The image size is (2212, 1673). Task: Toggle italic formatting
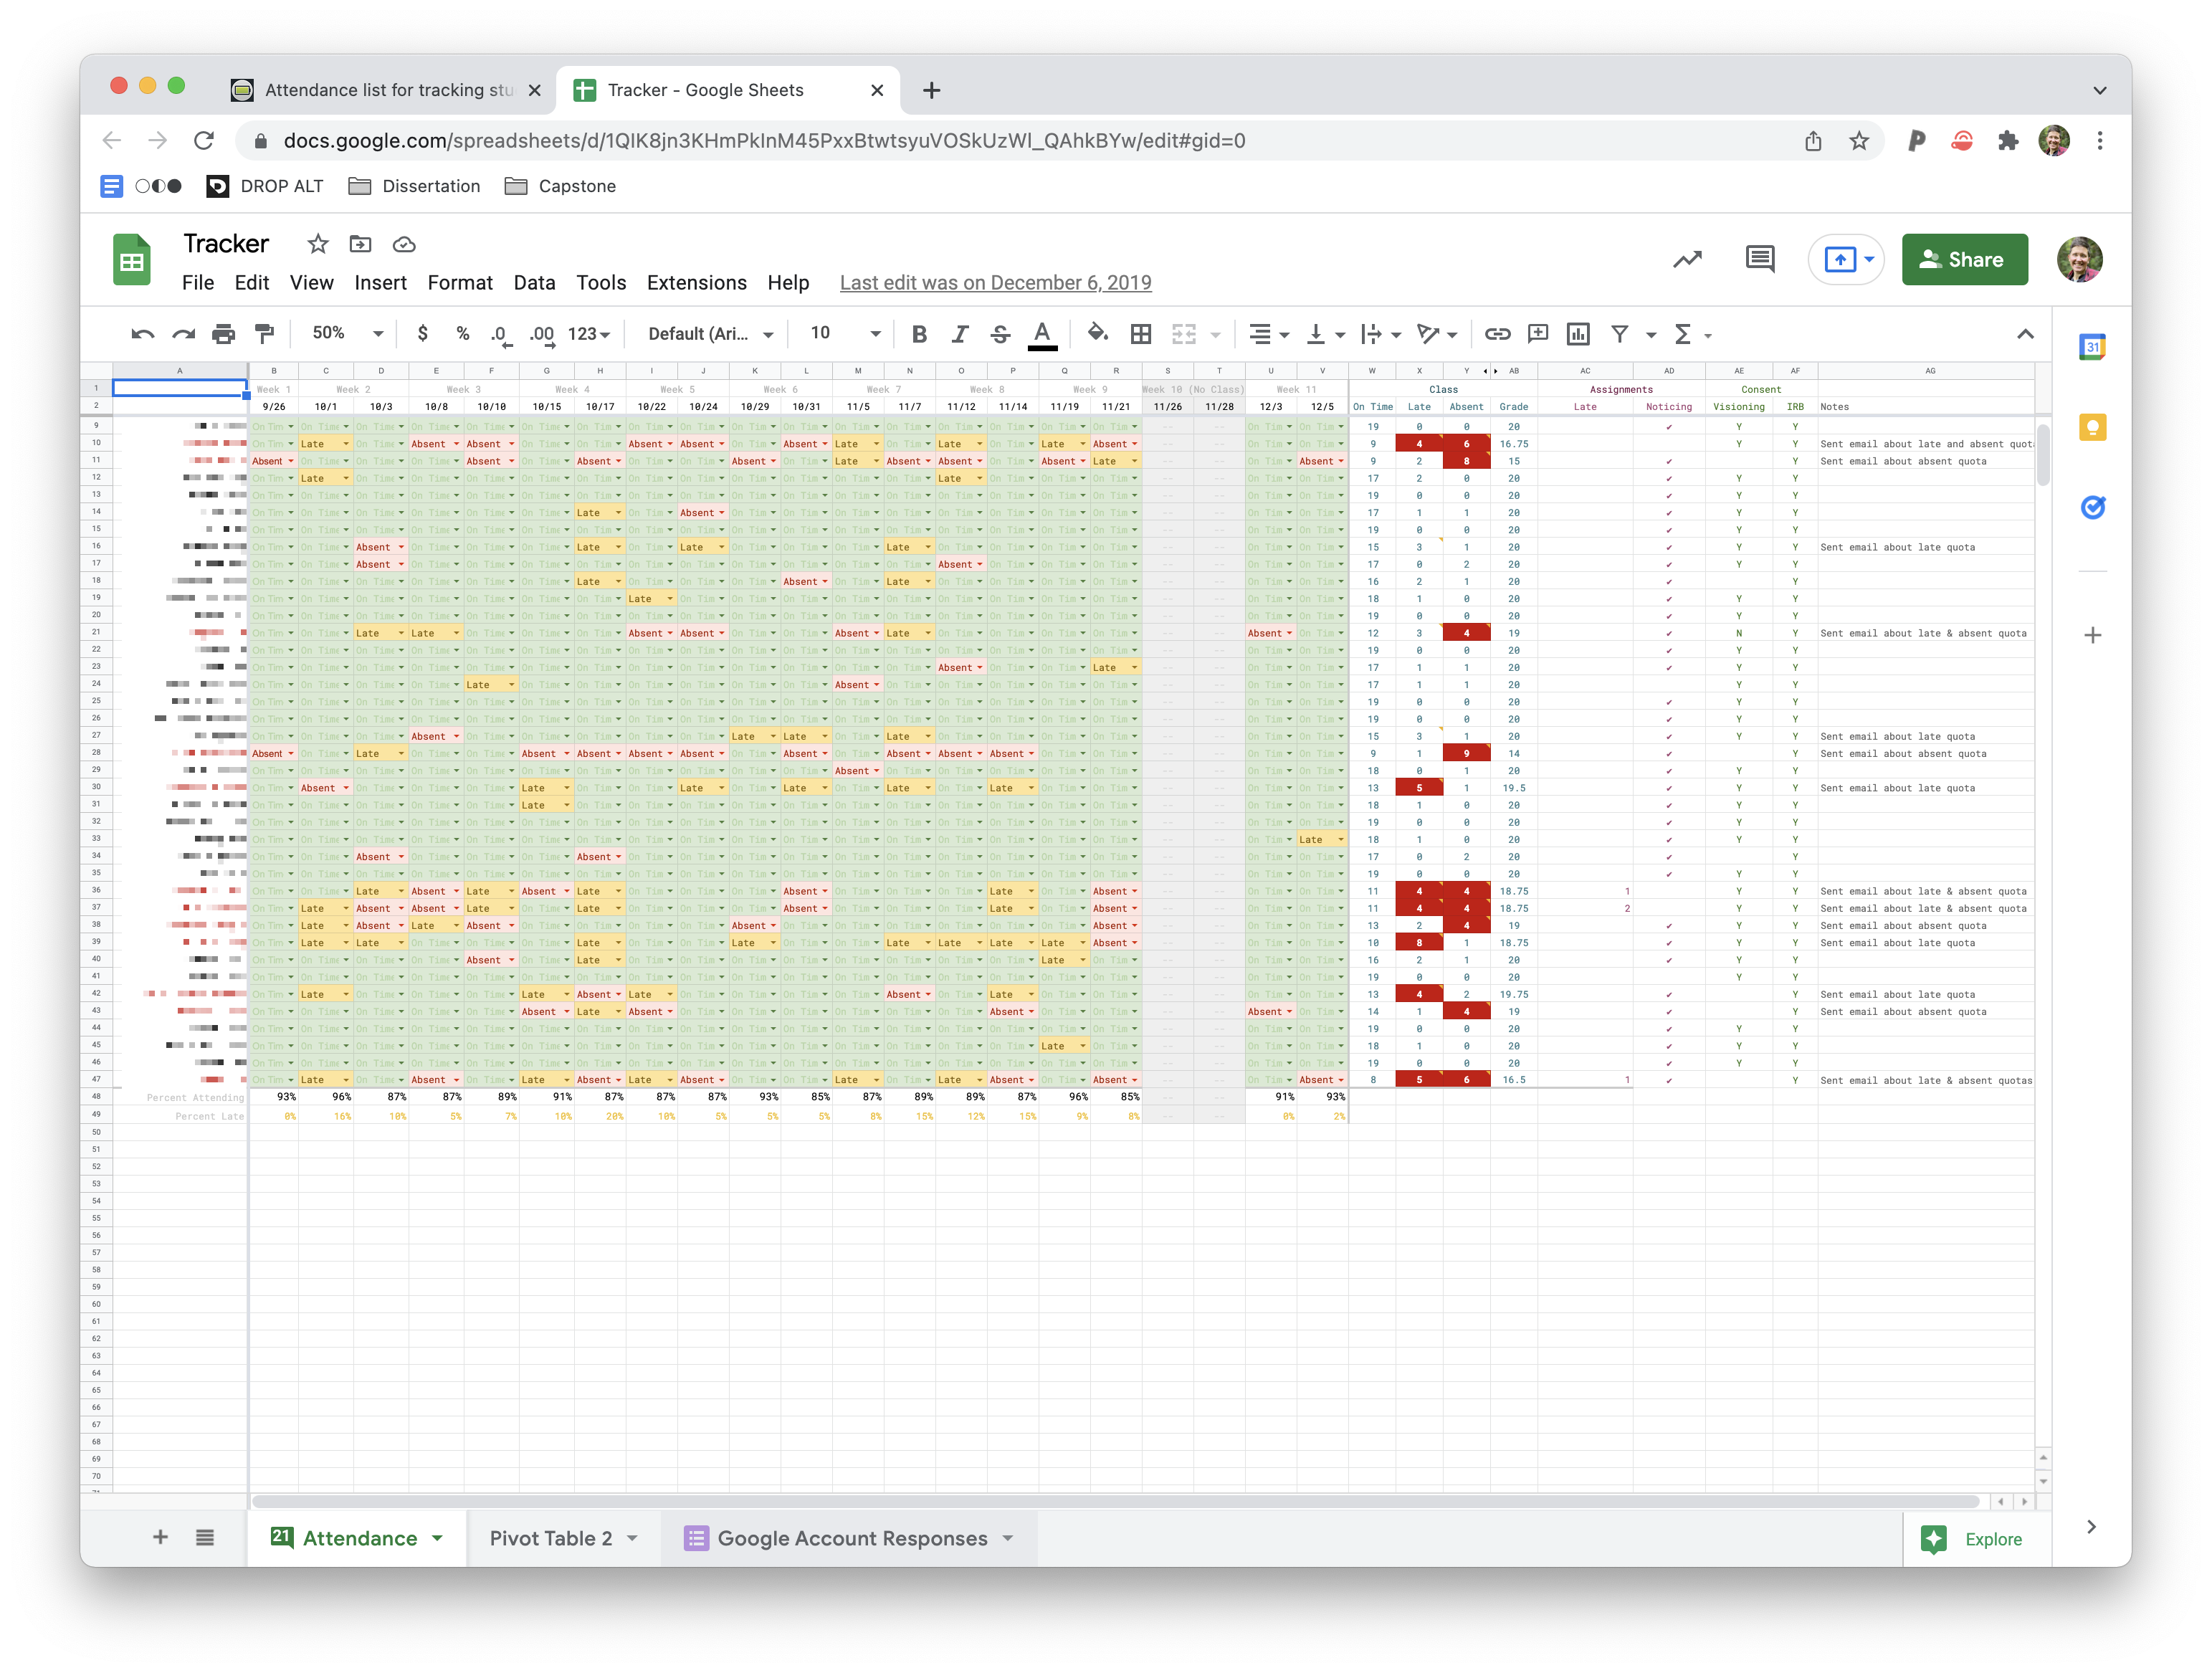click(x=960, y=334)
